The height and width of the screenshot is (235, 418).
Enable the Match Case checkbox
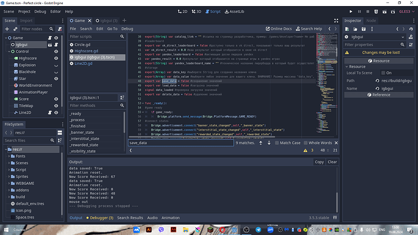(277, 143)
